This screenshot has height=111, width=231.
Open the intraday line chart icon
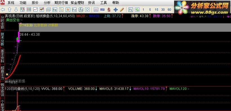[x=35, y=10]
